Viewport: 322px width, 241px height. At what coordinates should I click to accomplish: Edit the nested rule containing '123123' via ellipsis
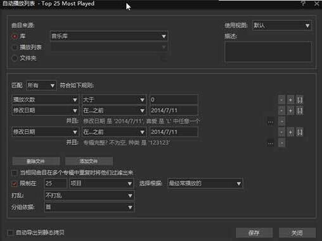pos(271,143)
